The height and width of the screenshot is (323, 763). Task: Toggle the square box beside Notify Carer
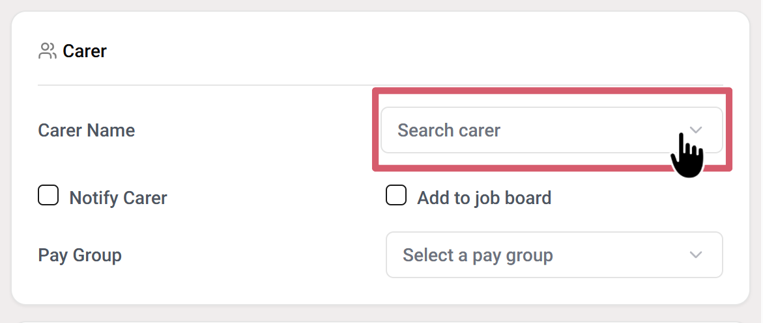[48, 196]
